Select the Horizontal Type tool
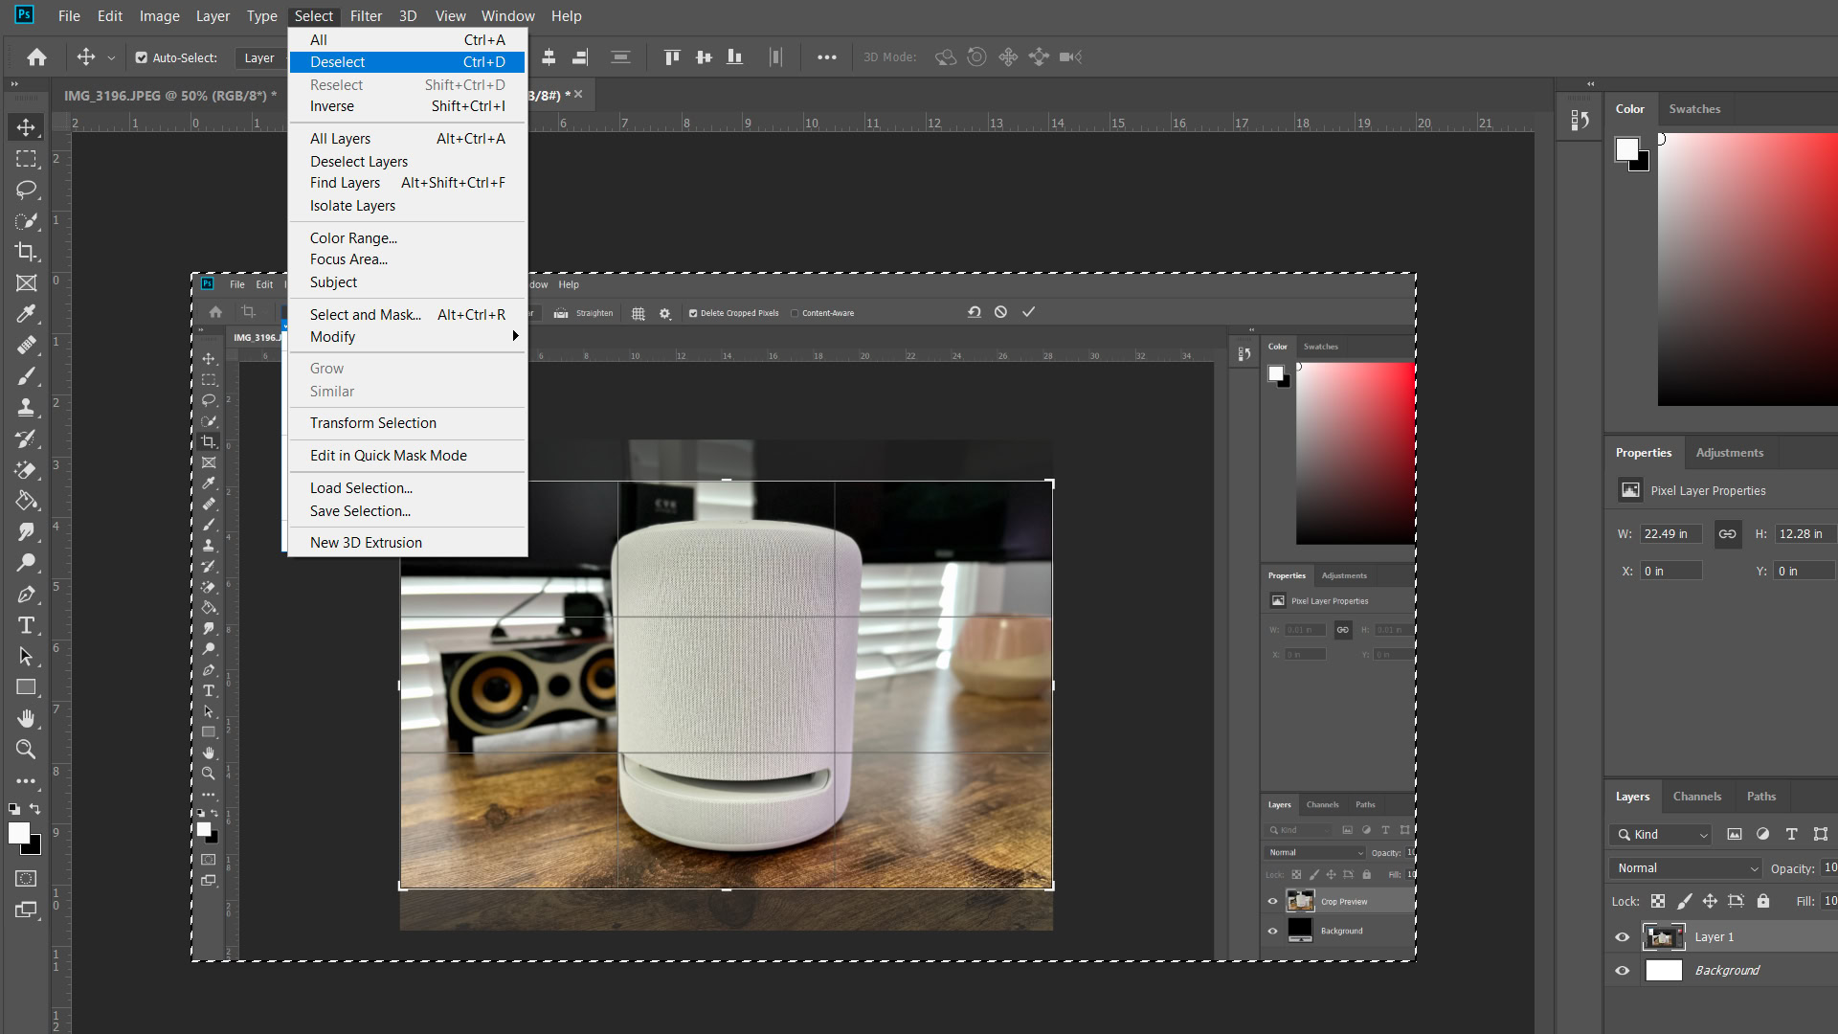 [26, 625]
